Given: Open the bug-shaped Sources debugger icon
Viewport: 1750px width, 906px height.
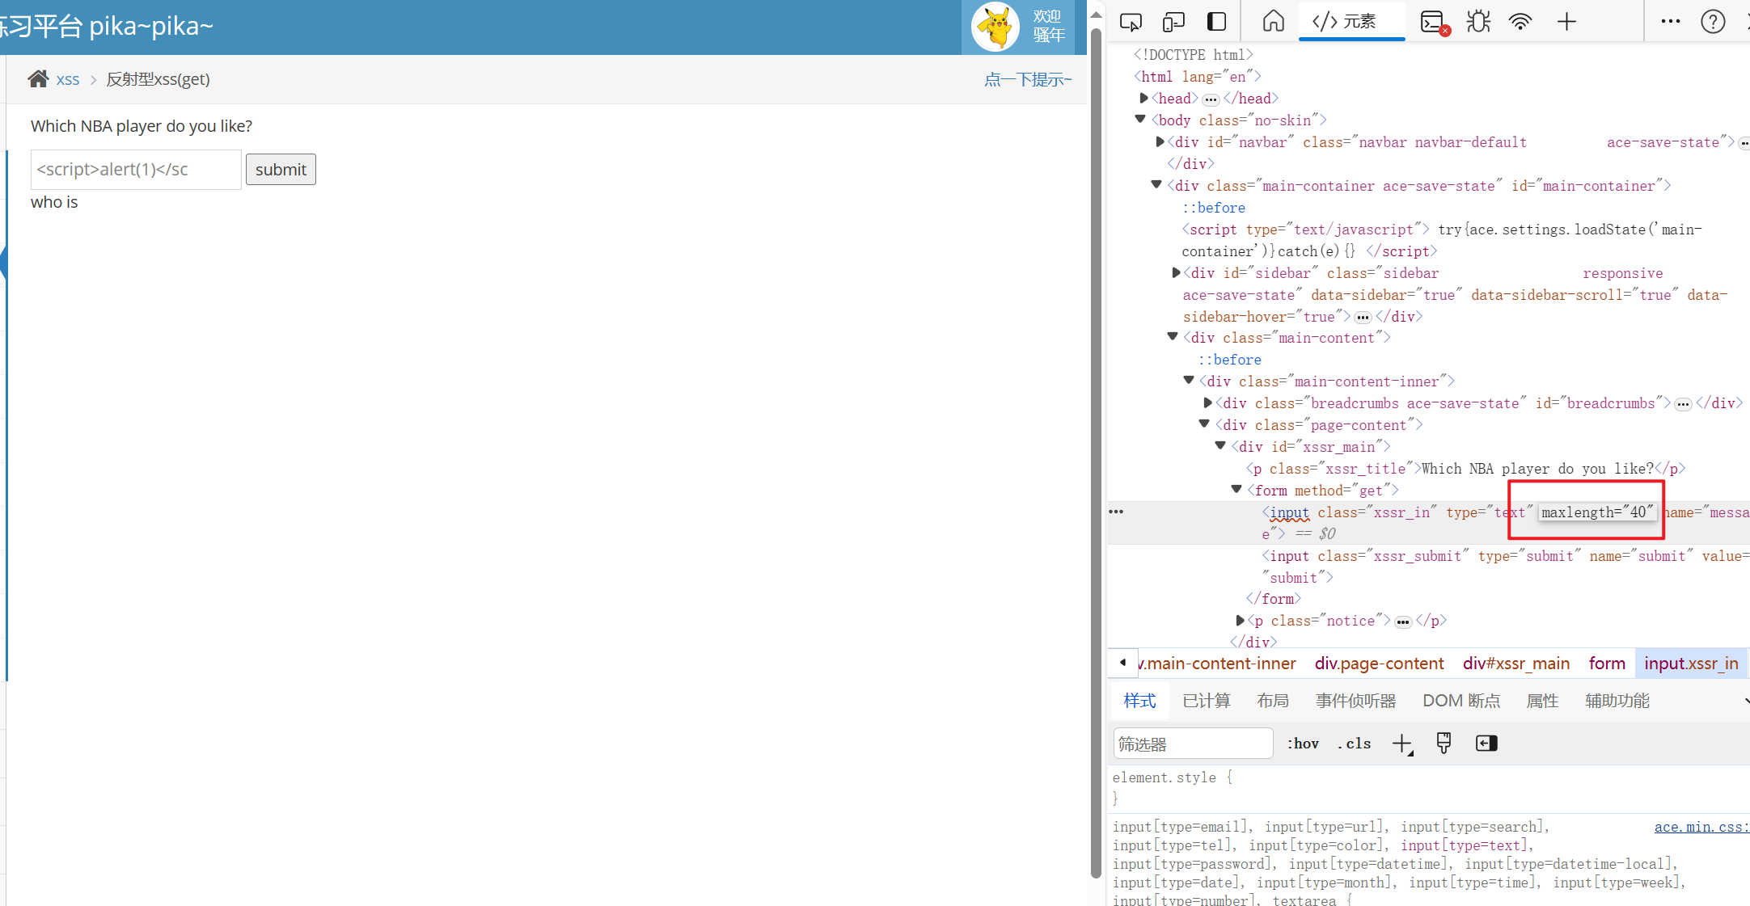Looking at the screenshot, I should [x=1478, y=22].
